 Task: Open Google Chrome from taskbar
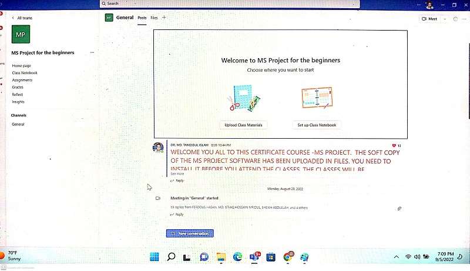pyautogui.click(x=288, y=257)
